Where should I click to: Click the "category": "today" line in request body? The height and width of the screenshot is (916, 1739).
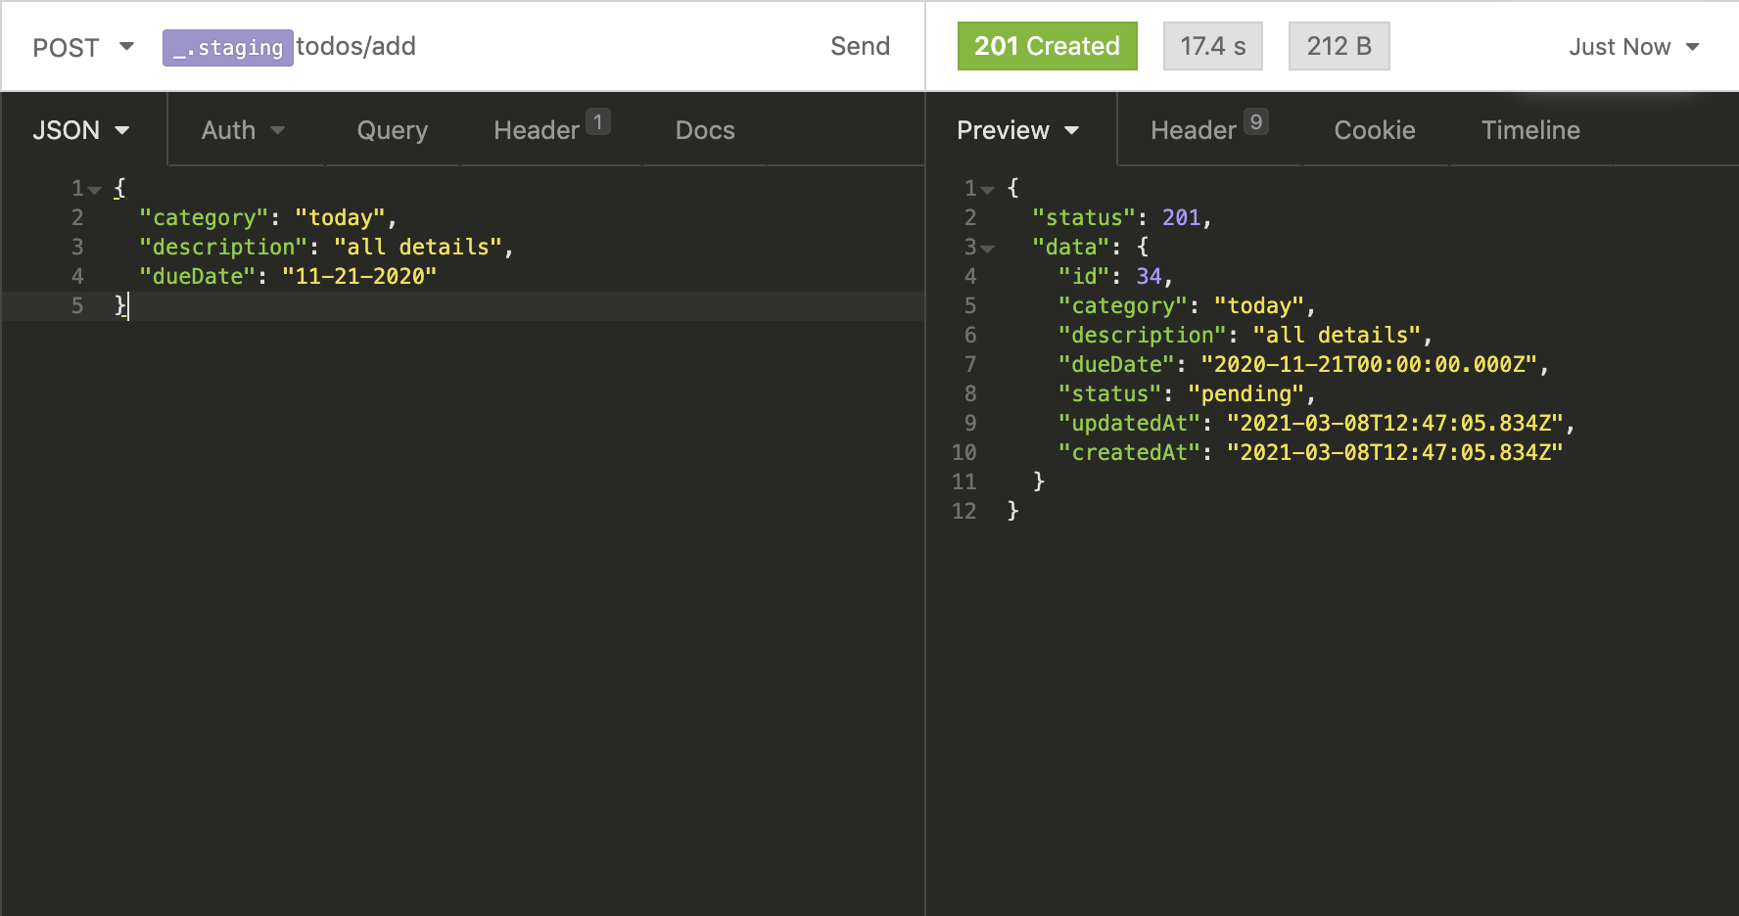[x=267, y=217]
